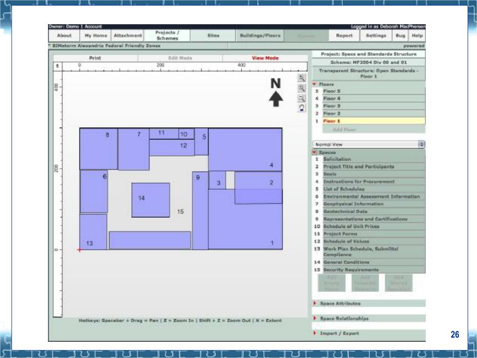477x358 pixels.
Task: Click the zoom out magnifier icon
Action: [x=301, y=98]
